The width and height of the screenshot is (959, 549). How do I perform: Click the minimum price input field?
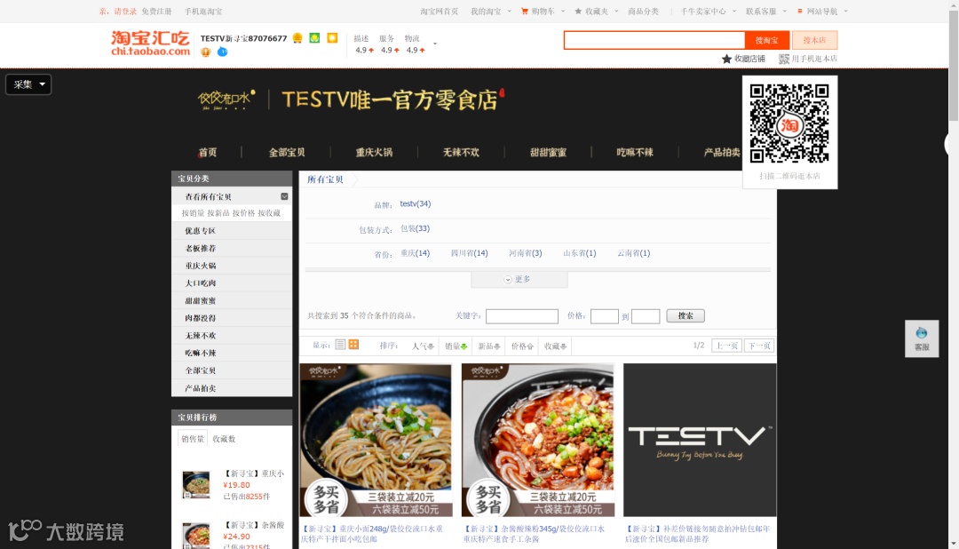(605, 316)
